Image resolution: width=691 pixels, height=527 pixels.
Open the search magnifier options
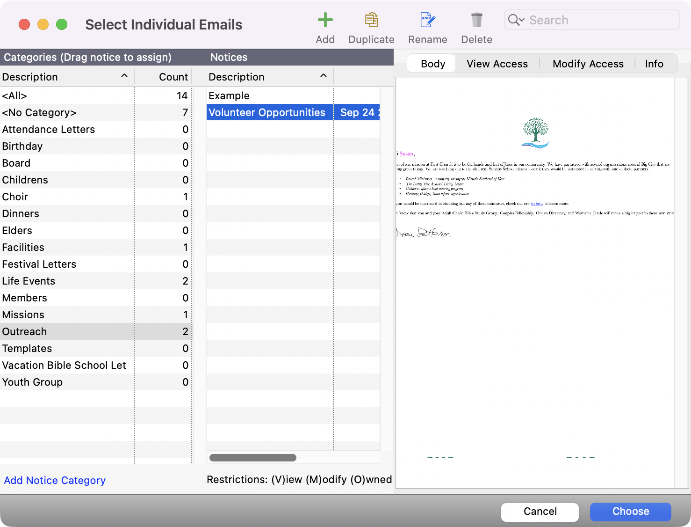(516, 20)
